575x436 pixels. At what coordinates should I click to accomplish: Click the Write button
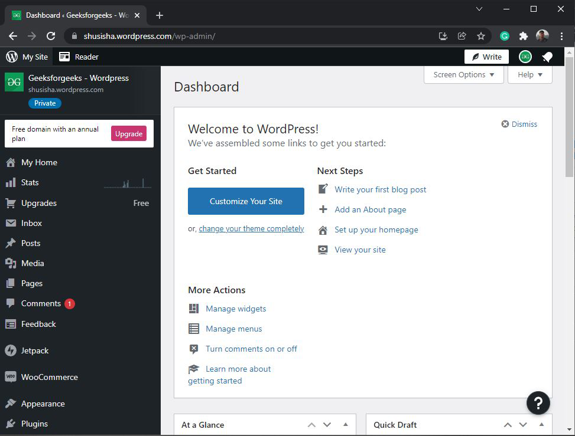pyautogui.click(x=486, y=57)
